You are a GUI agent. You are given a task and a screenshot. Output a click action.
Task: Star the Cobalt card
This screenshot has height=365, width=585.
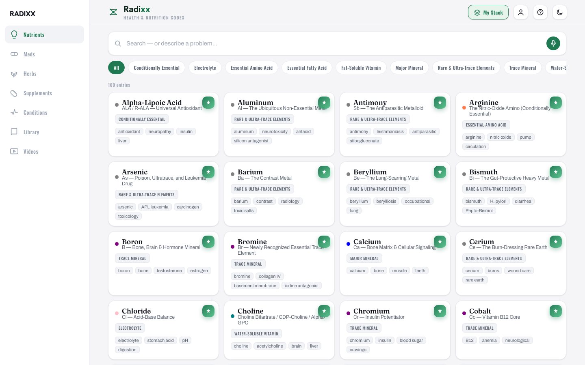coord(556,311)
